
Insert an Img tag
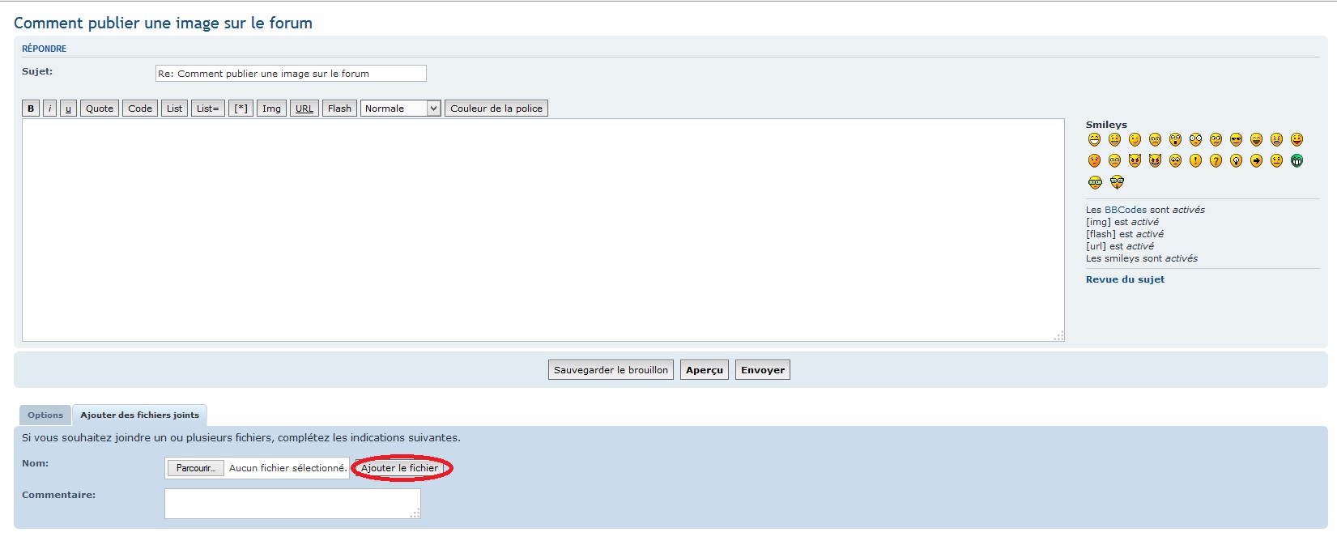click(x=272, y=109)
